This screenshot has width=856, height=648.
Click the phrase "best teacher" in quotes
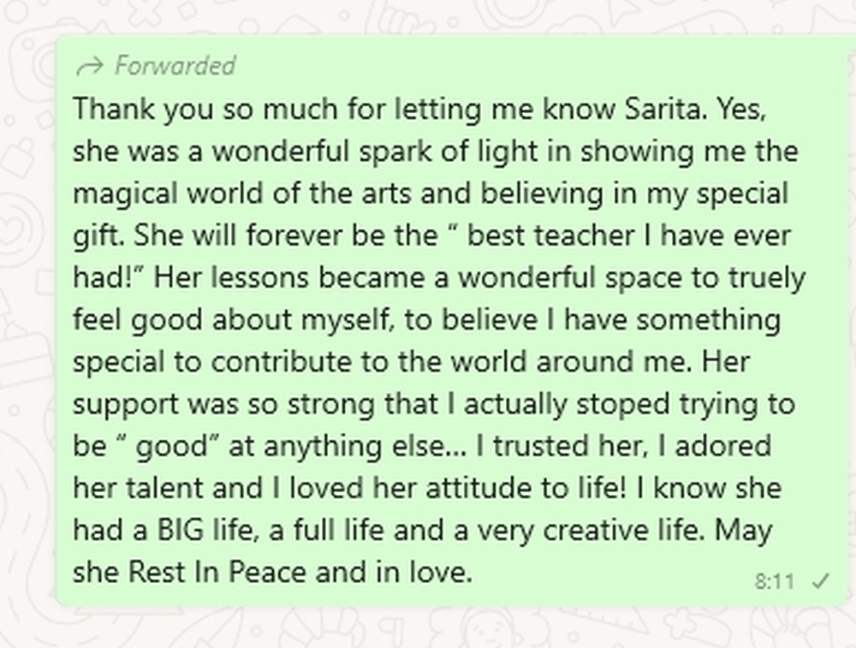550,235
